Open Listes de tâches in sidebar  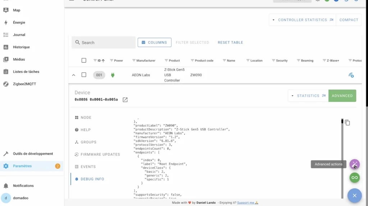(x=32, y=72)
